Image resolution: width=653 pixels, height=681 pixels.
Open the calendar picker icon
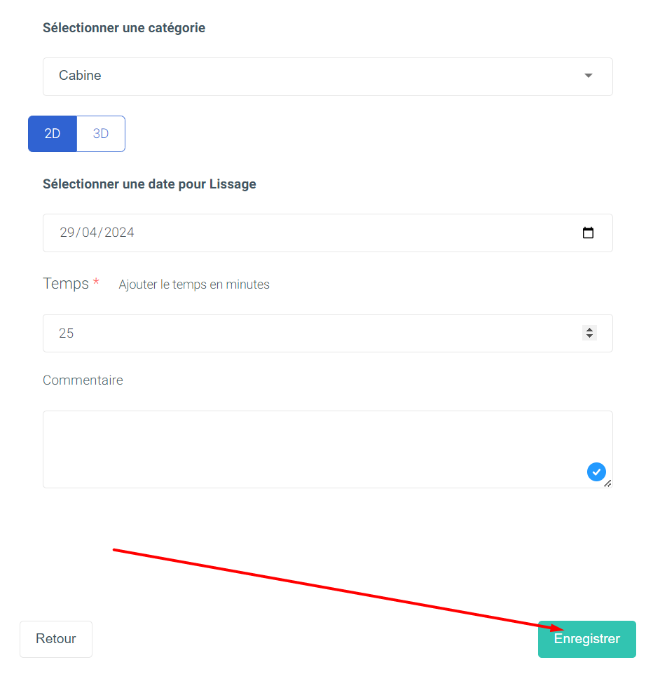(588, 233)
